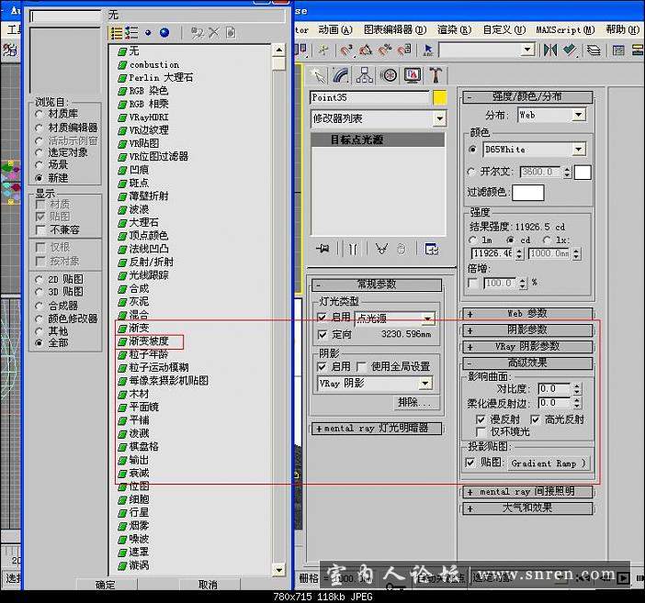Click configure modifier sets icon

pyautogui.click(x=432, y=249)
